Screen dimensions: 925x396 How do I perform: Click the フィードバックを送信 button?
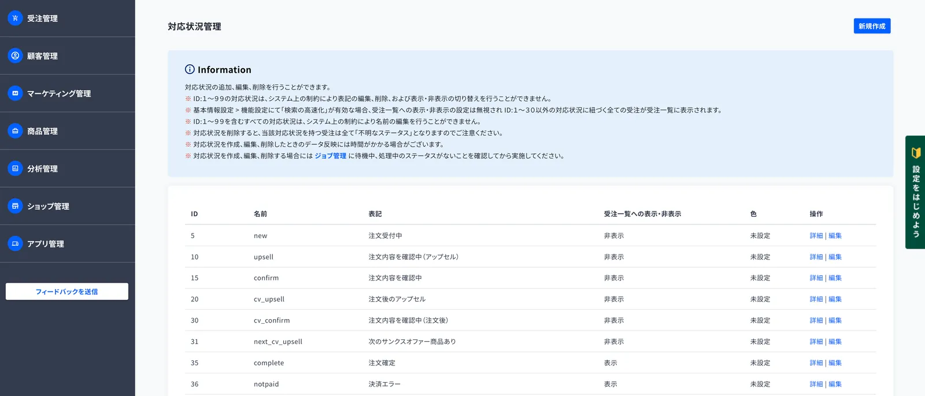[x=67, y=291]
